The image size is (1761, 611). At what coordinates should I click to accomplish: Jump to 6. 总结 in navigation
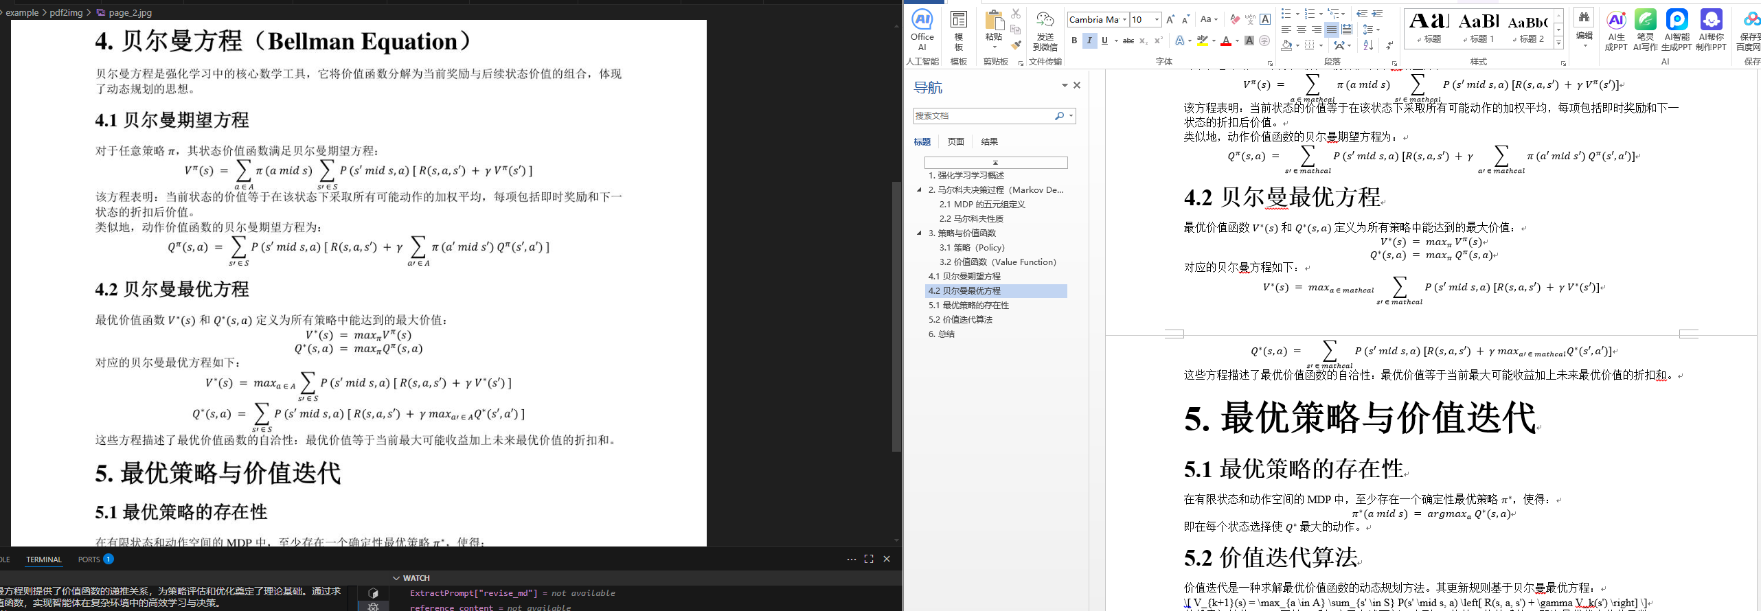[942, 334]
